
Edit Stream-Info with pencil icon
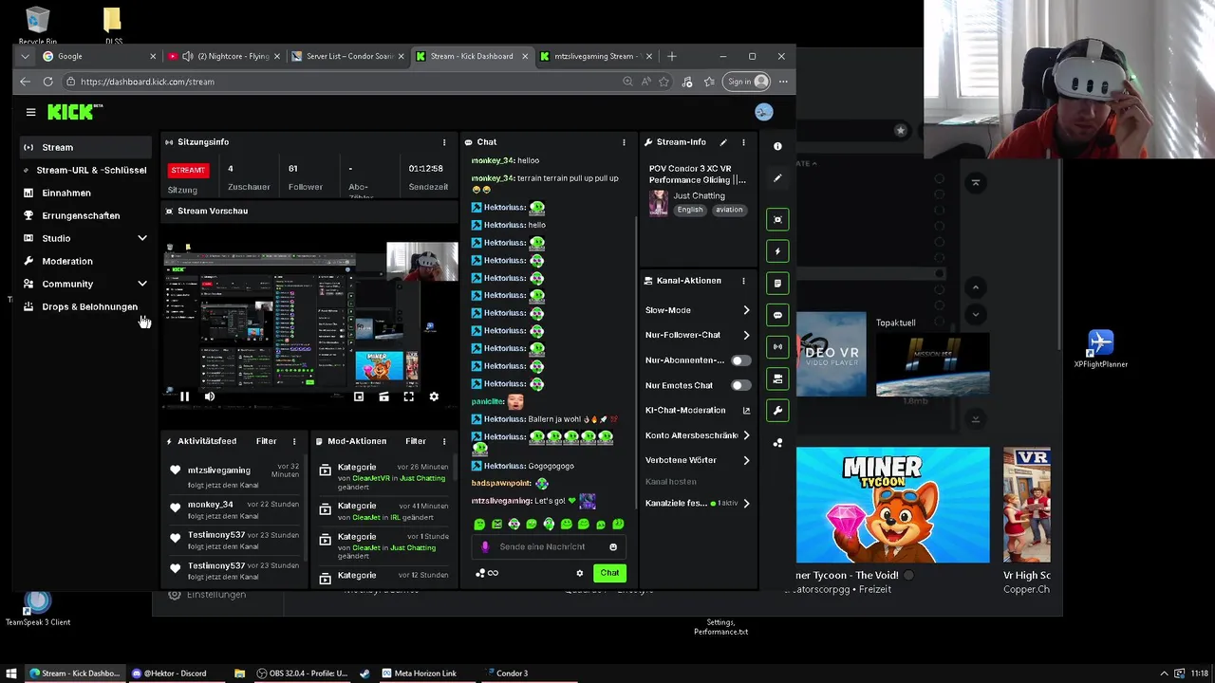click(723, 142)
